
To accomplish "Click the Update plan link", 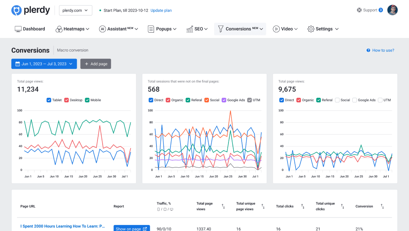I will pos(161,10).
